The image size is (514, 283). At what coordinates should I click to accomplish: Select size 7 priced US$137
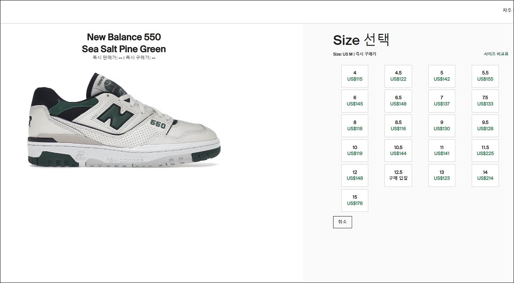[x=442, y=101]
